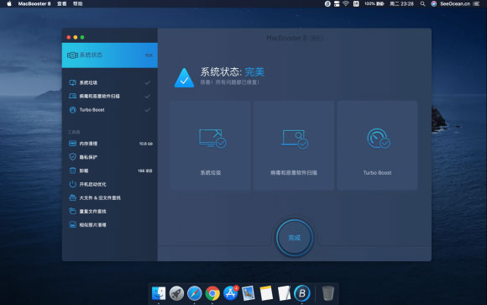Viewport: 487px width, 305px height.
Task: Click the SeeOcean.cn user name
Action: tap(455, 3)
